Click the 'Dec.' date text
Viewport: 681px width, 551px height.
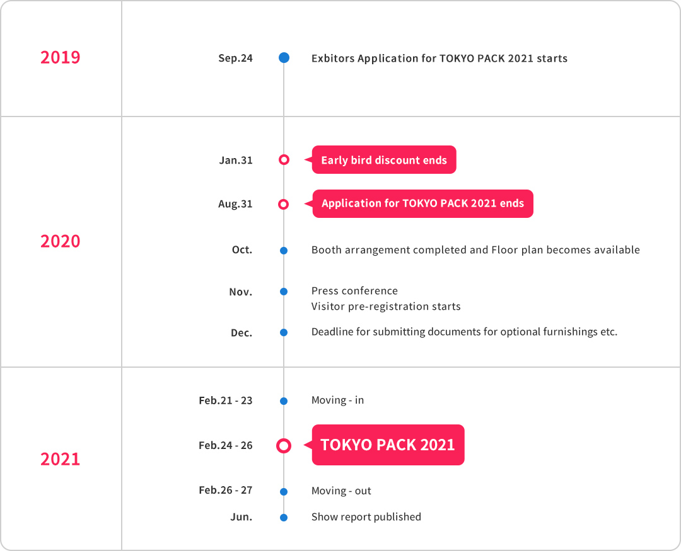coord(242,332)
